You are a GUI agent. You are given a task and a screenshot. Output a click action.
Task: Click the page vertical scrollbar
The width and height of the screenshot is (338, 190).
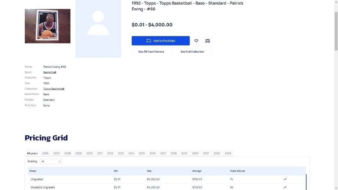coord(336,31)
